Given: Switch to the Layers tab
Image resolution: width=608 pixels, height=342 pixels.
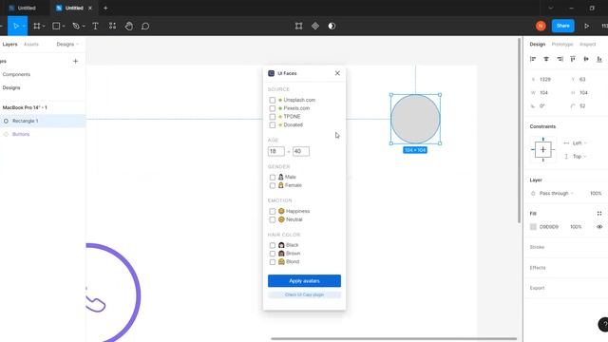Looking at the screenshot, I should pos(9,45).
